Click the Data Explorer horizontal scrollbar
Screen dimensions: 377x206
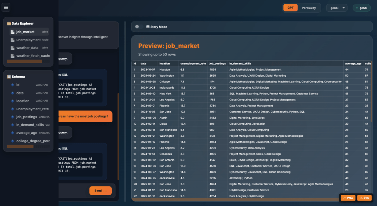pyautogui.click(x=25, y=61)
